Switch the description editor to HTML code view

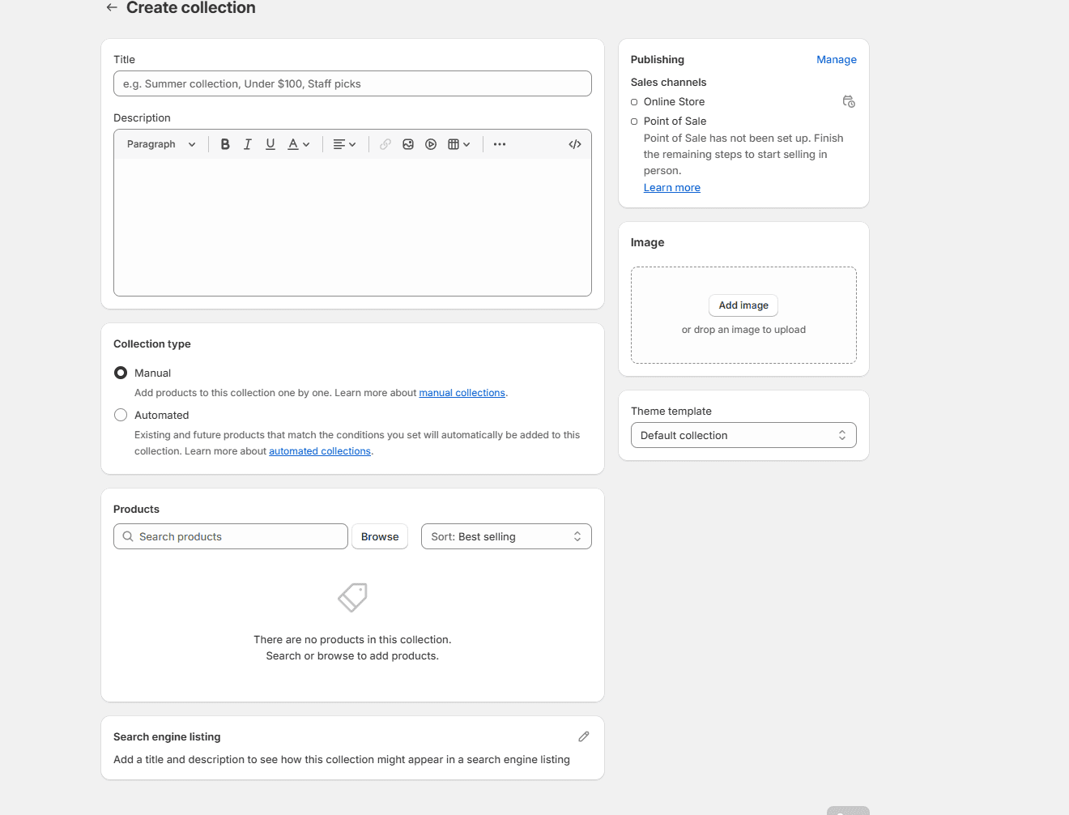574,143
